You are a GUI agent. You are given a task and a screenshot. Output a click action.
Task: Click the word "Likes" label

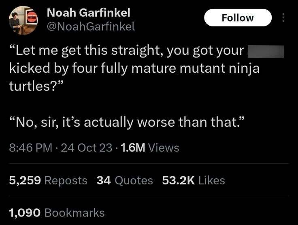pyautogui.click(x=211, y=180)
